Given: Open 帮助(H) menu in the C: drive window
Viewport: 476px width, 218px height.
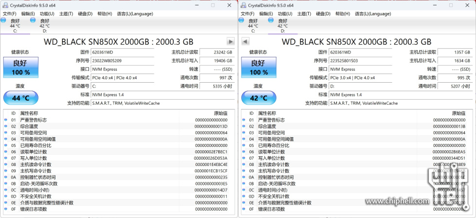Looking at the screenshot, I should [105, 14].
